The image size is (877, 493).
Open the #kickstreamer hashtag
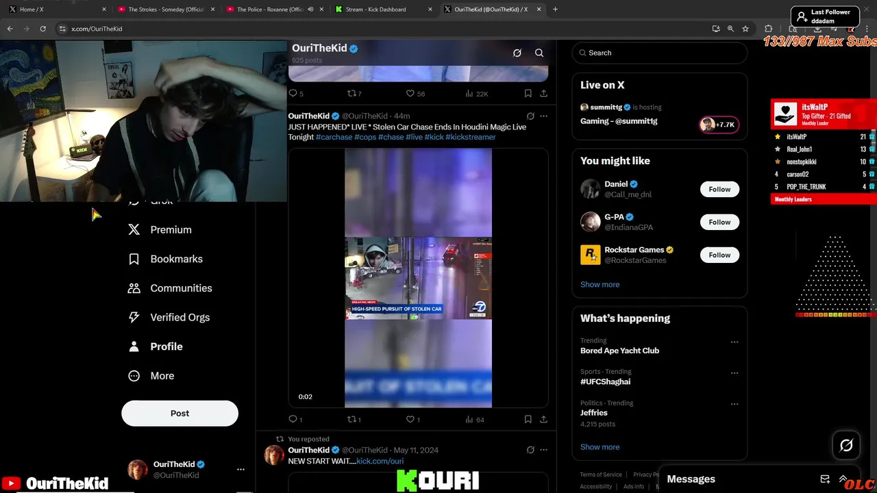(x=471, y=137)
